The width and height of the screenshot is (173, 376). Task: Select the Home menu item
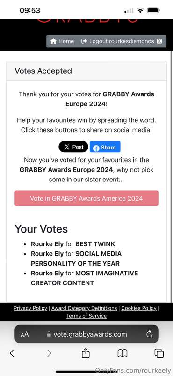point(62,41)
